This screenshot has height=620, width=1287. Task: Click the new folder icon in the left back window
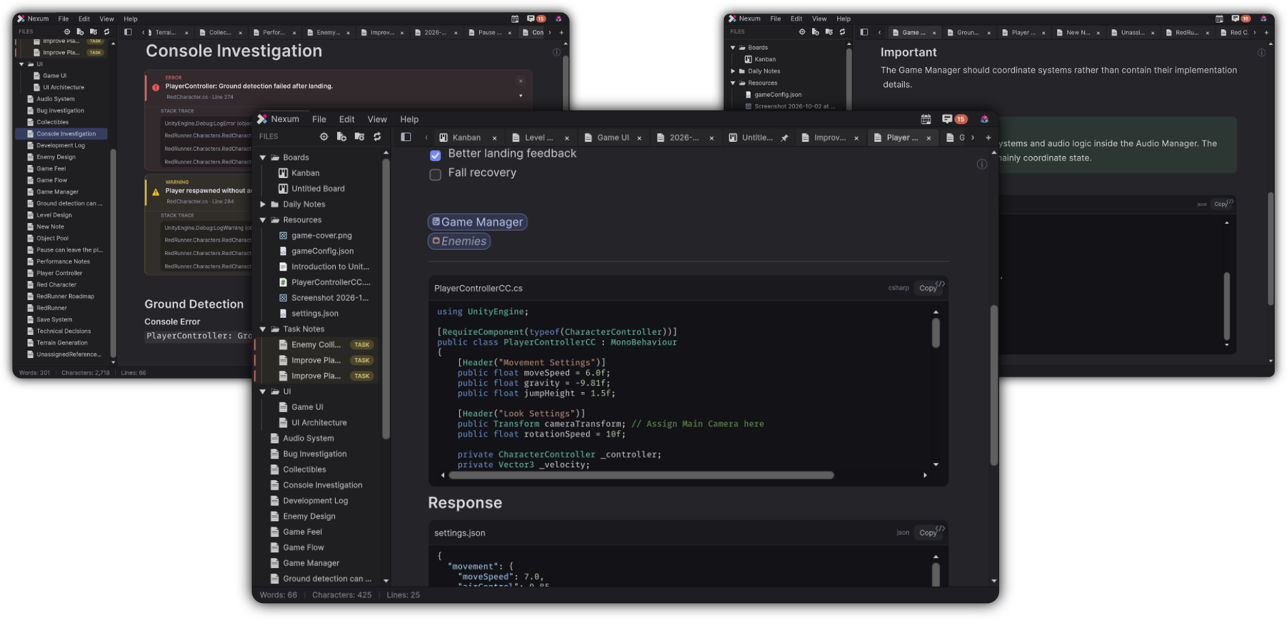93,32
